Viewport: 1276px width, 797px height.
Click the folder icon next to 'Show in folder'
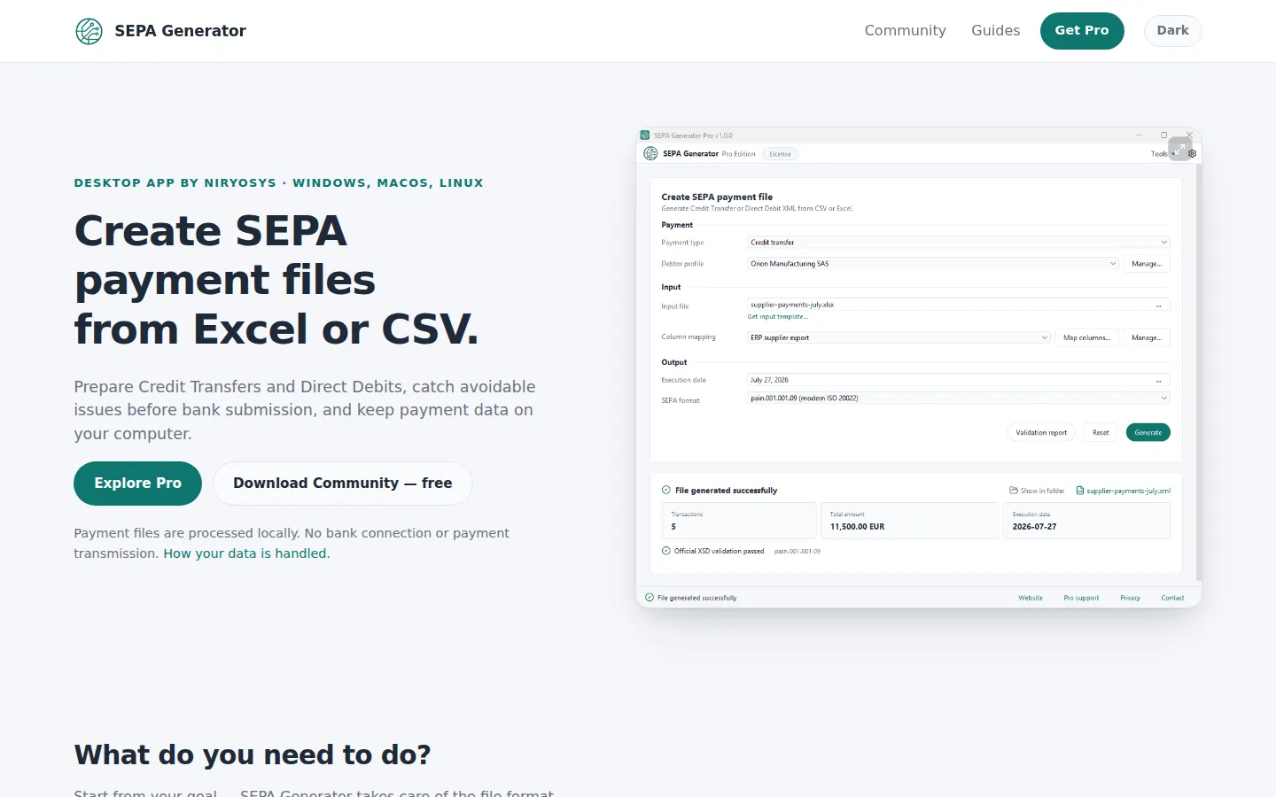click(1014, 490)
